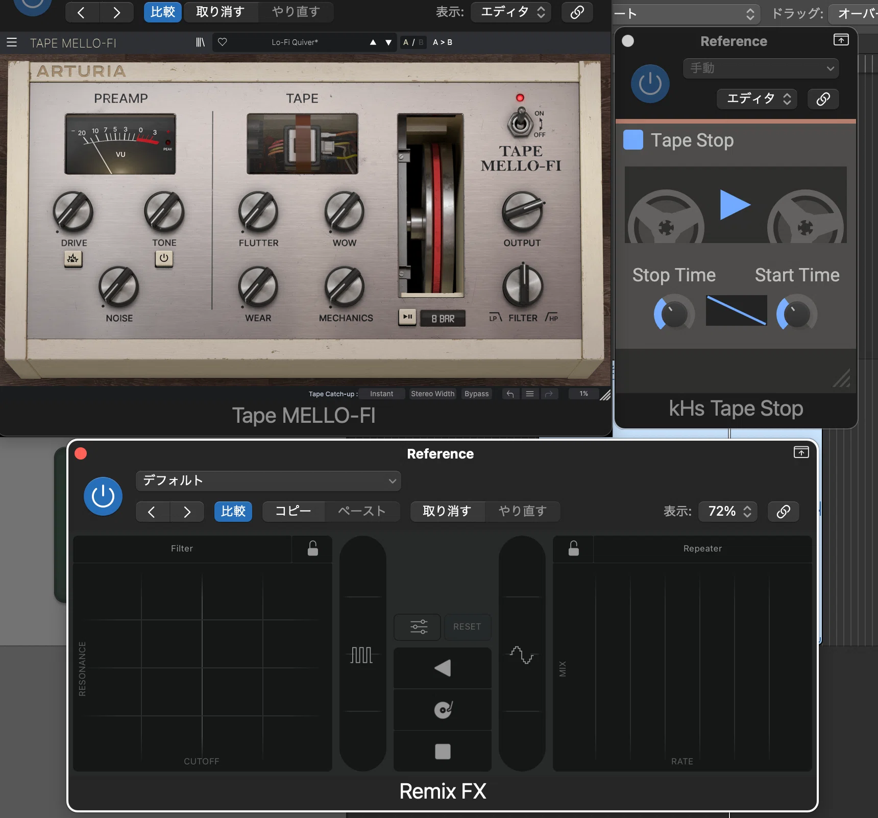Click the Start Time knob
878x818 pixels.
click(x=796, y=313)
